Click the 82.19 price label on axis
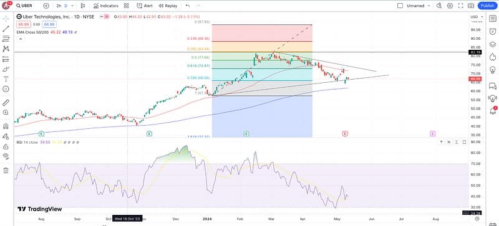The height and width of the screenshot is (226, 499). 475,52
